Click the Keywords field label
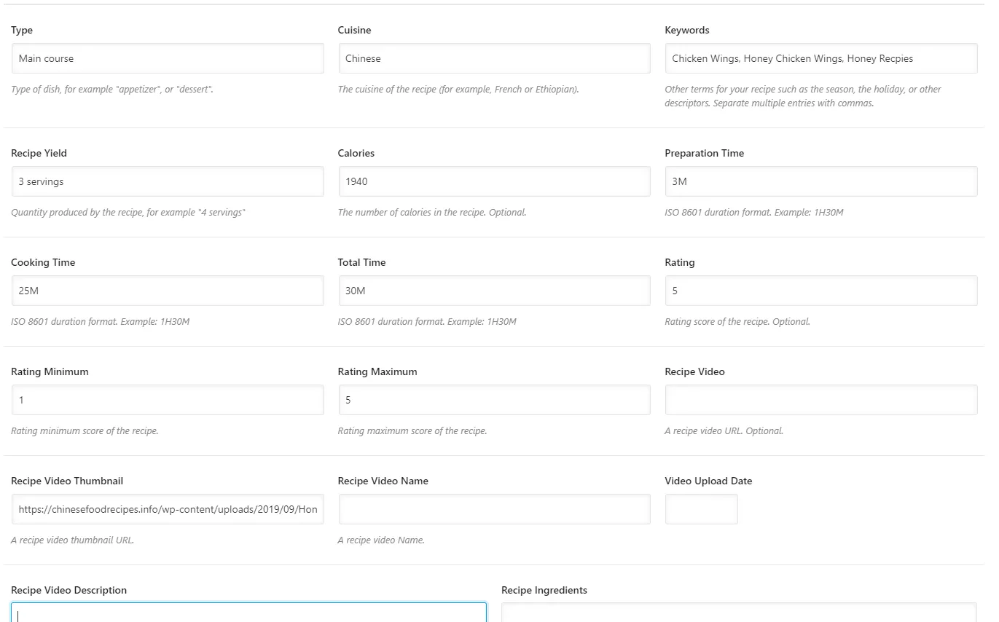This screenshot has height=622, width=999. pyautogui.click(x=687, y=31)
